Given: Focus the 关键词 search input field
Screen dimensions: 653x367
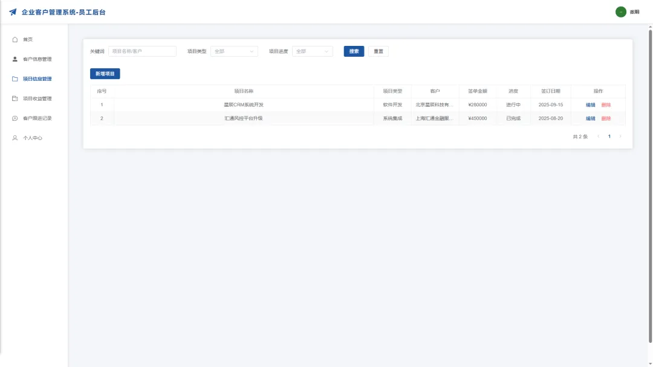Looking at the screenshot, I should coord(142,51).
